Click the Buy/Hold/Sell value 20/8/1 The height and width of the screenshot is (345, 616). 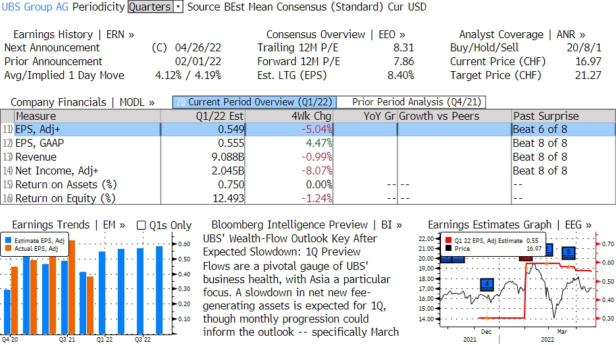pyautogui.click(x=584, y=48)
